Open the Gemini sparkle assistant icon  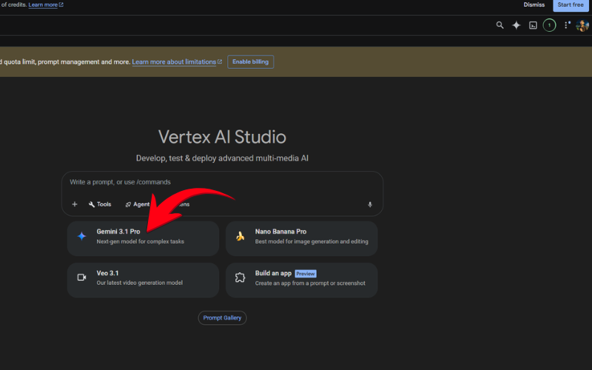click(x=517, y=25)
